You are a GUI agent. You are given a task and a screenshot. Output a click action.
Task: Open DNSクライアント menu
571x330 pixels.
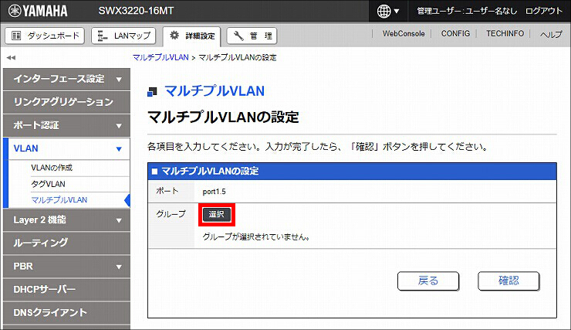click(x=66, y=312)
